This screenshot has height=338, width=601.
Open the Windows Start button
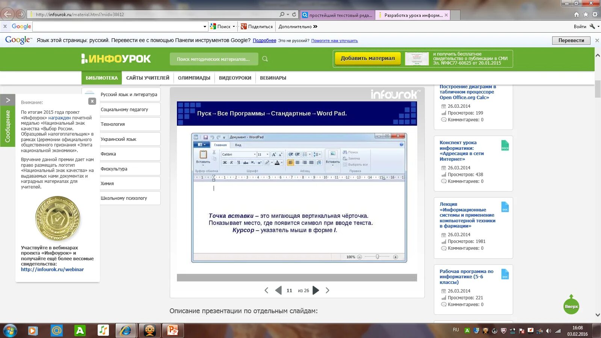point(10,330)
